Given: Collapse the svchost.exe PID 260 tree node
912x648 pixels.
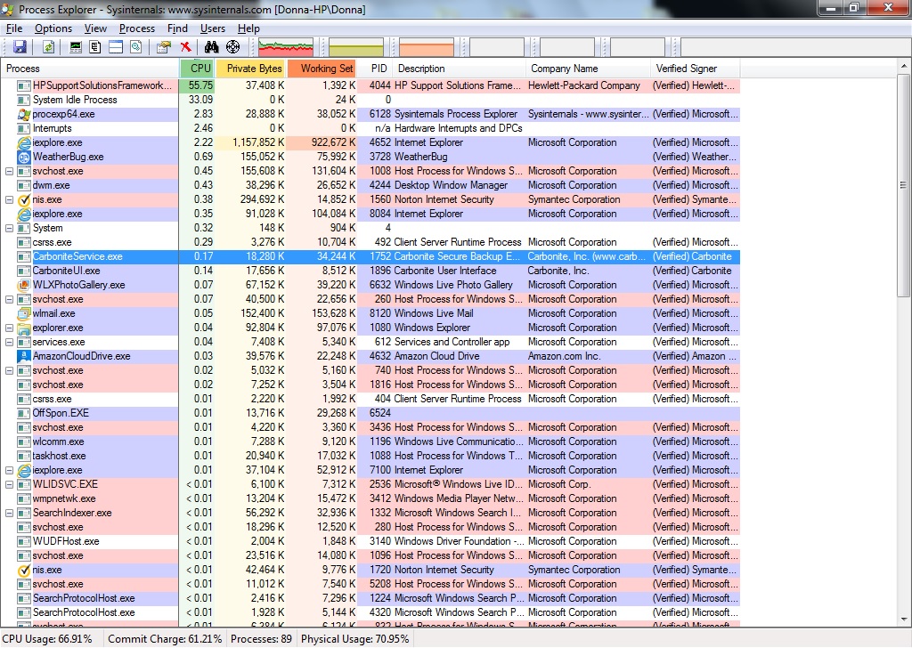Looking at the screenshot, I should 9,299.
